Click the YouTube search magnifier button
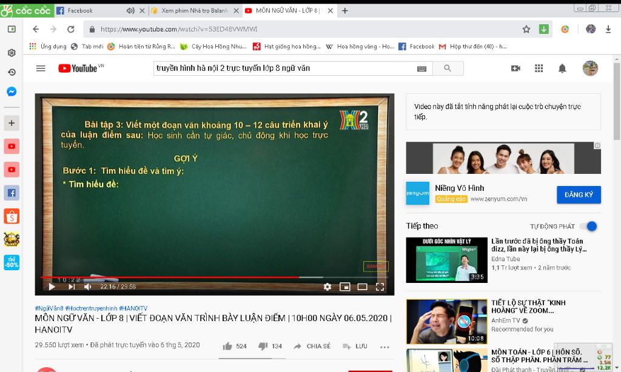The width and height of the screenshot is (621, 372). [x=448, y=68]
